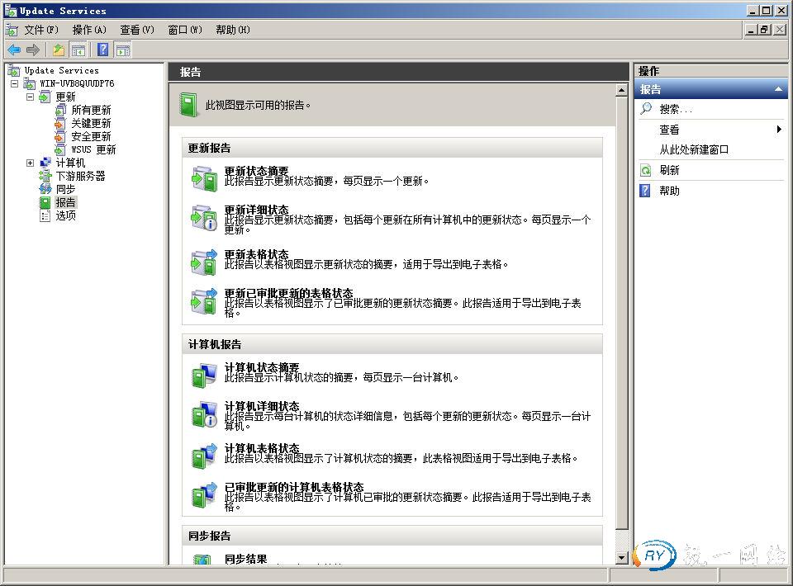Viewport: 793px width, 586px height.
Task: Click the scrollbar down arrow in the reports pane
Action: 621,558
